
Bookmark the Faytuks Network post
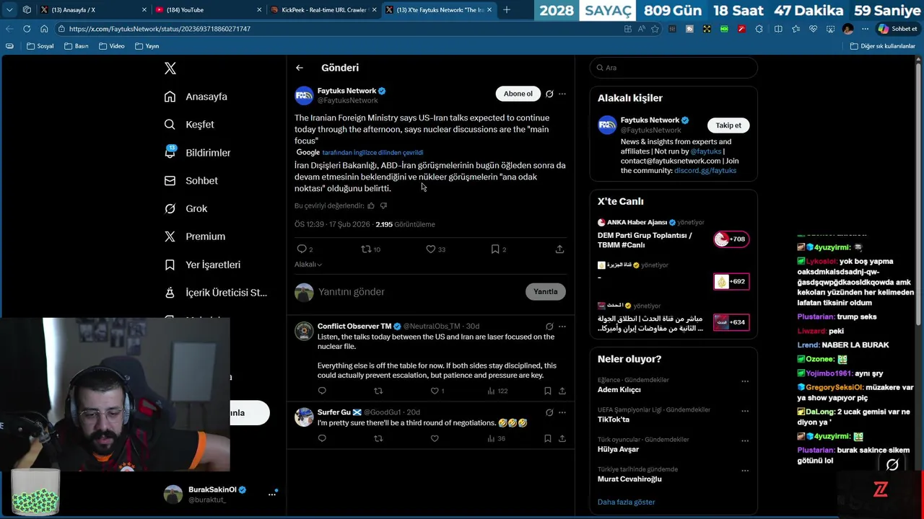(x=495, y=249)
